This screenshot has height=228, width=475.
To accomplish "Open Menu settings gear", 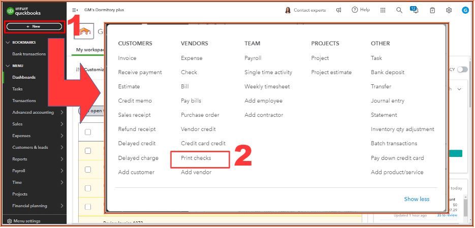I will coord(9,221).
